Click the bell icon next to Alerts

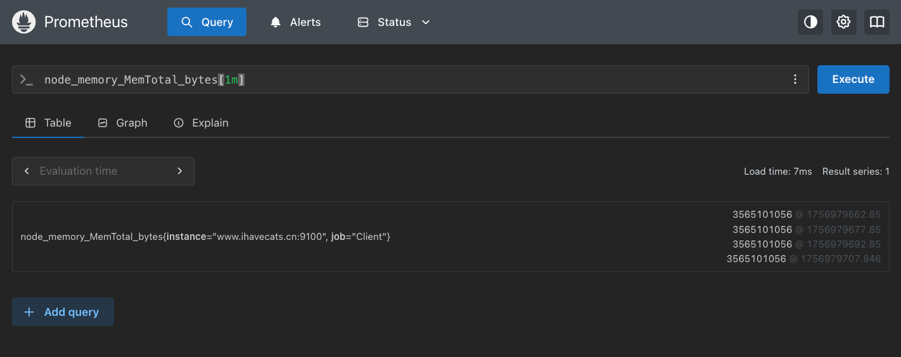click(x=276, y=22)
